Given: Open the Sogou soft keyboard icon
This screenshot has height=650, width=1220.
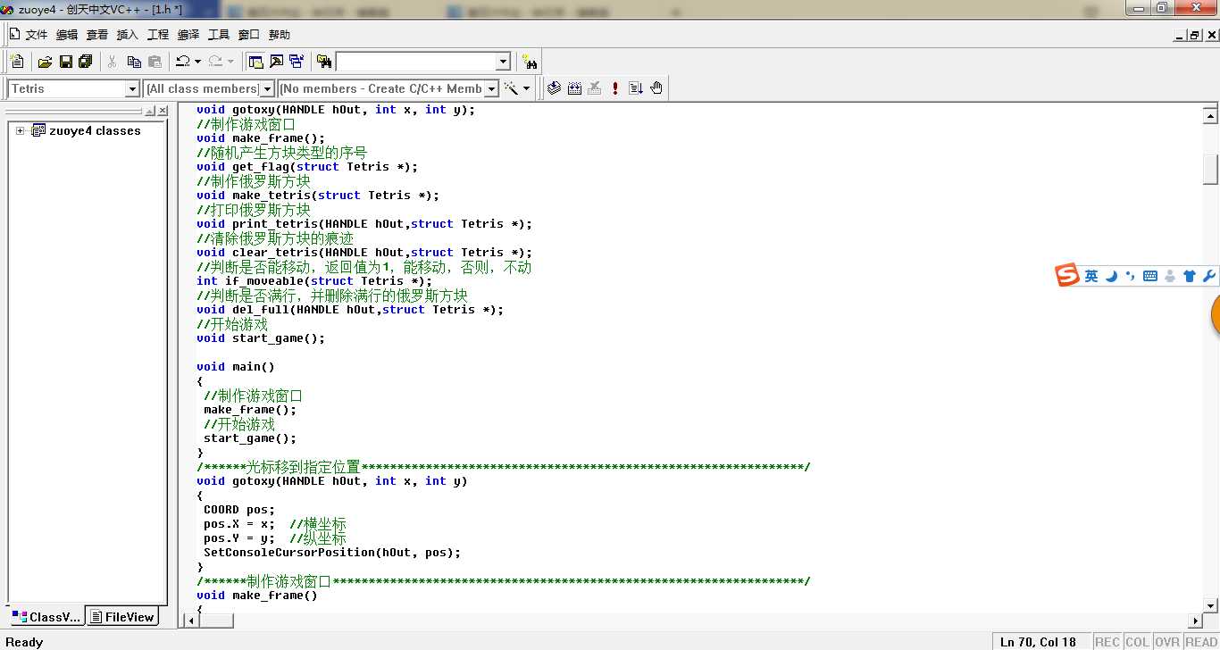Looking at the screenshot, I should click(1150, 277).
